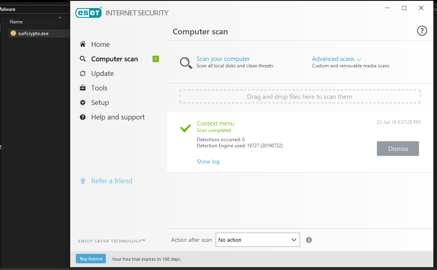This screenshot has width=437, height=270.
Task: Click the Help and support question icon
Action: (x=83, y=117)
